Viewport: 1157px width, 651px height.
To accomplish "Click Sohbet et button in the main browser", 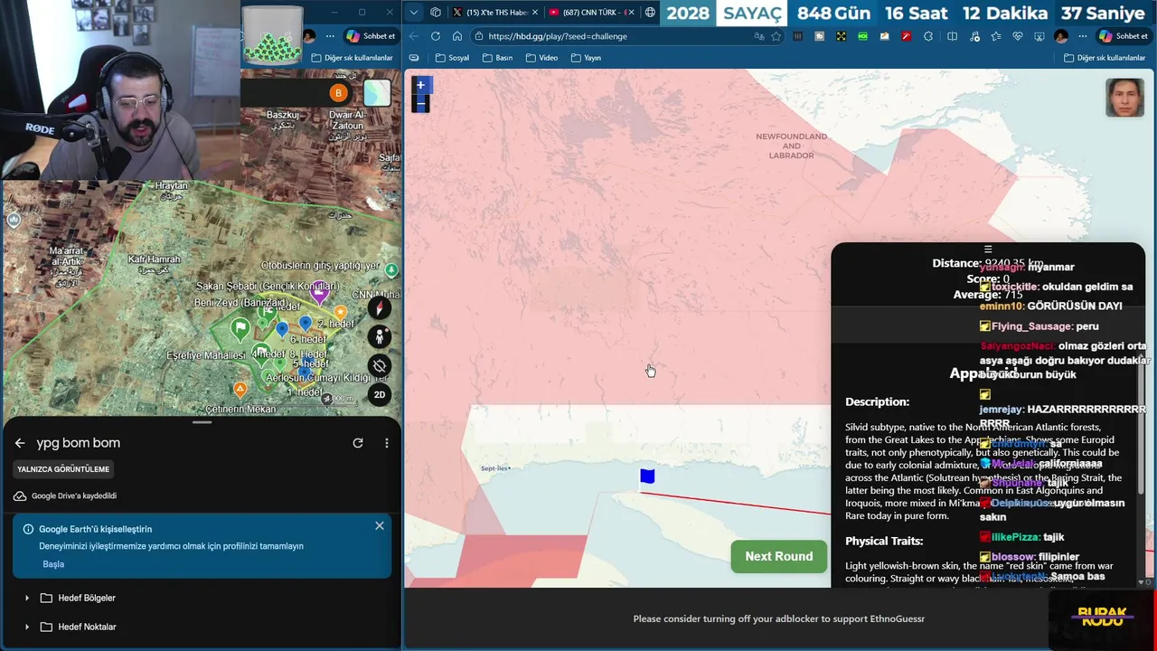I will [x=1123, y=36].
